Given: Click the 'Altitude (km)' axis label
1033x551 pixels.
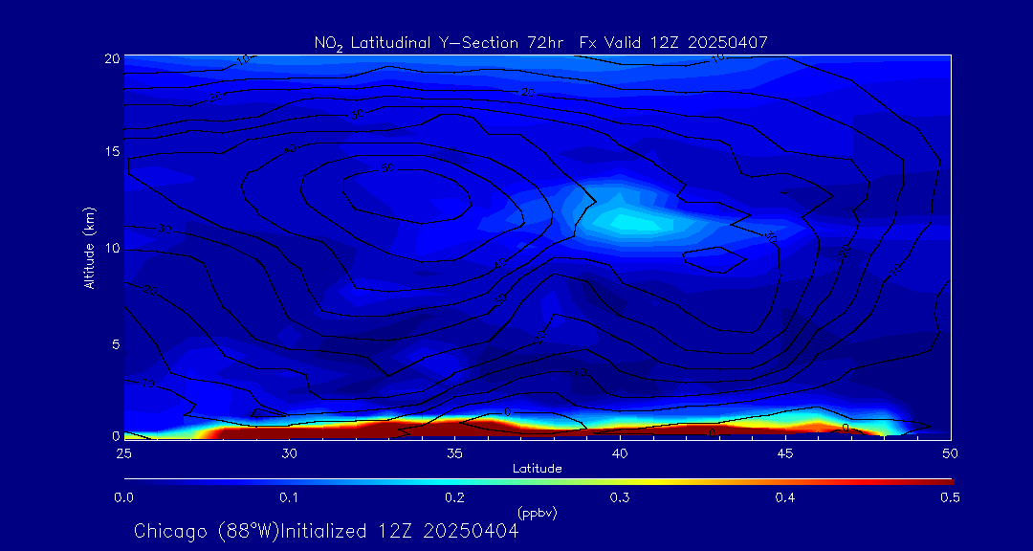Looking at the screenshot, I should (x=88, y=247).
